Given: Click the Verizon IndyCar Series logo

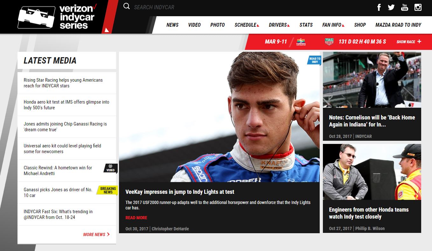Looking at the screenshot, I should 57,17.
